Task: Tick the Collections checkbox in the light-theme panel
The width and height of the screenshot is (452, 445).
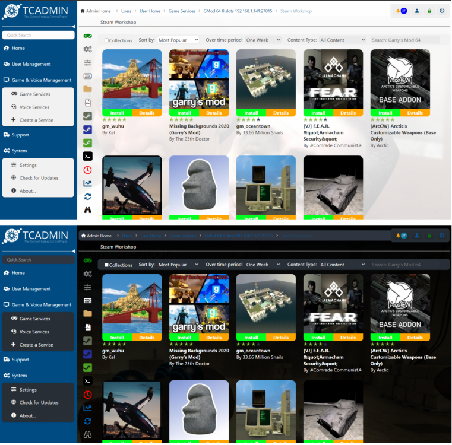Action: [106, 40]
